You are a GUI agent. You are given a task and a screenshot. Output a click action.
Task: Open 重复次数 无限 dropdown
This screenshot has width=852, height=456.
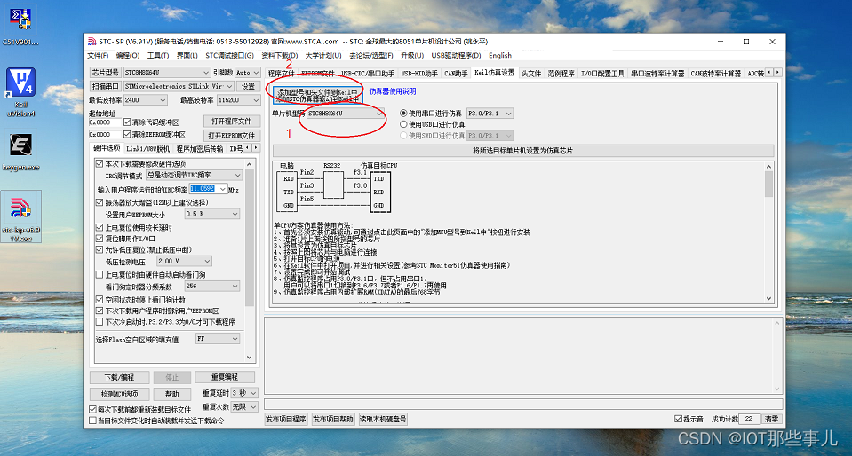tap(244, 406)
